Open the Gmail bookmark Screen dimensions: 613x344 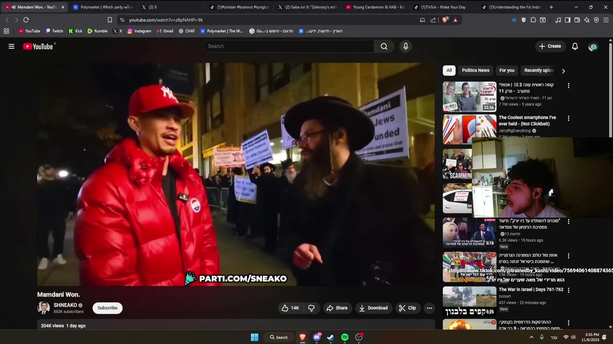[165, 31]
